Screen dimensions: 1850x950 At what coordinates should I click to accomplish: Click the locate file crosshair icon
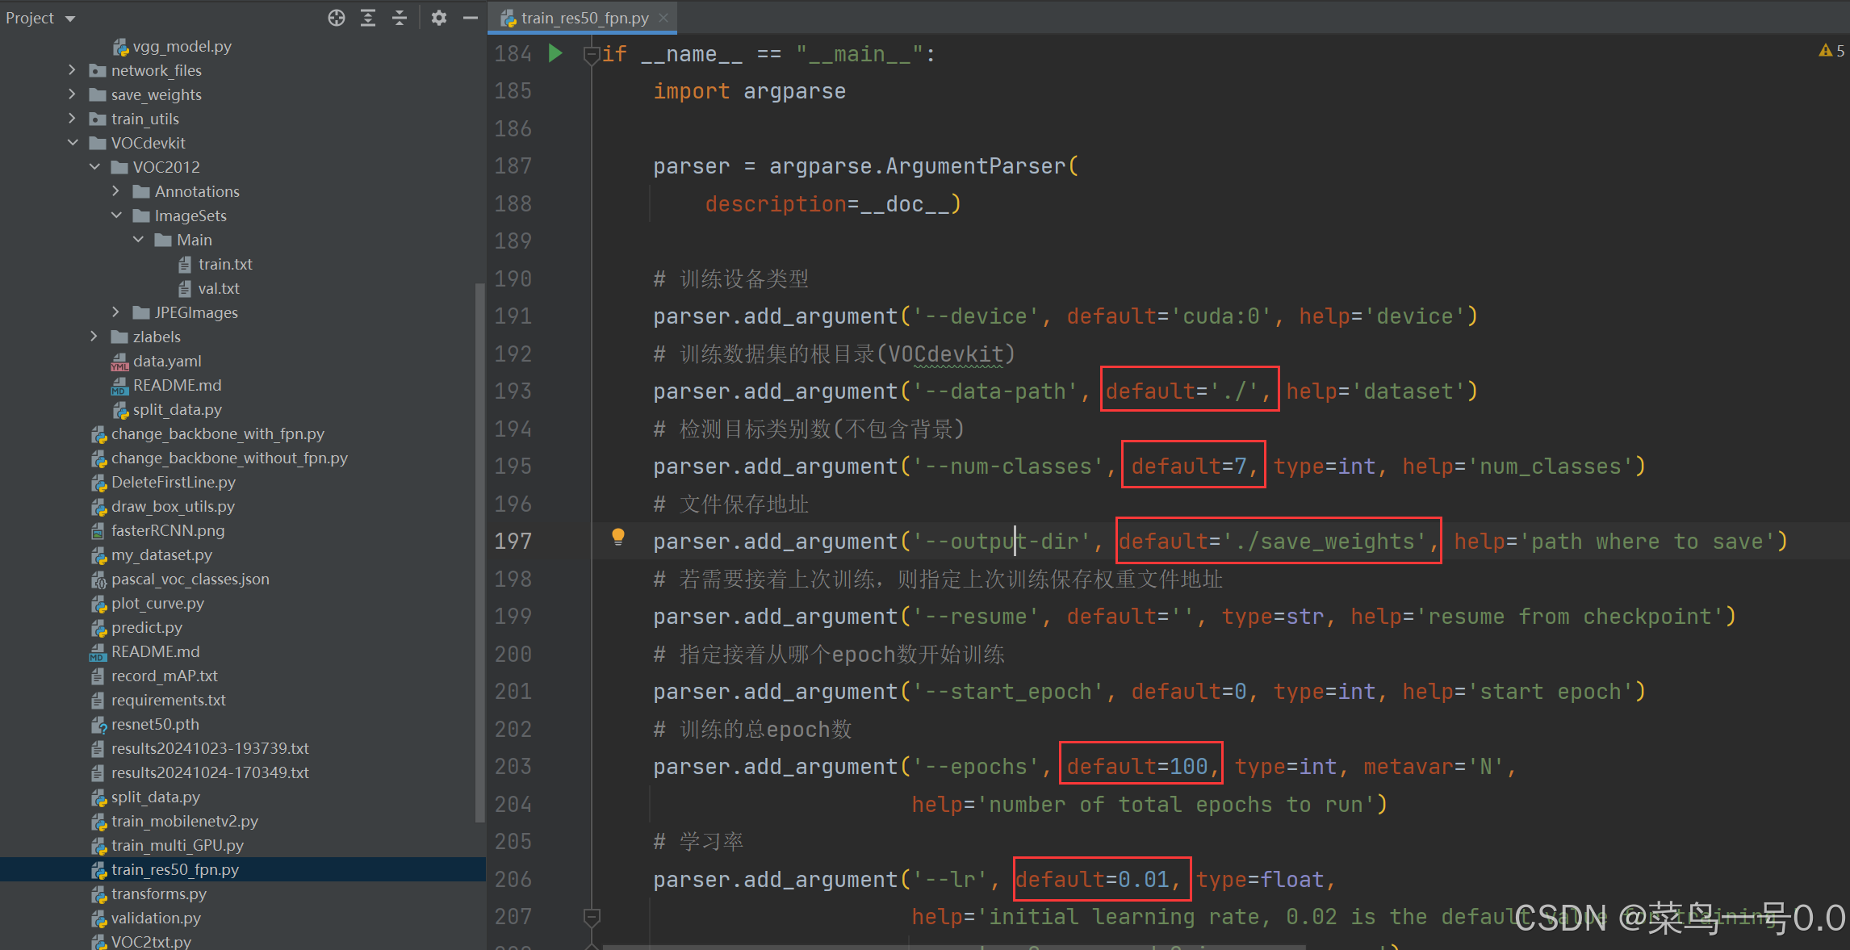pos(337,18)
